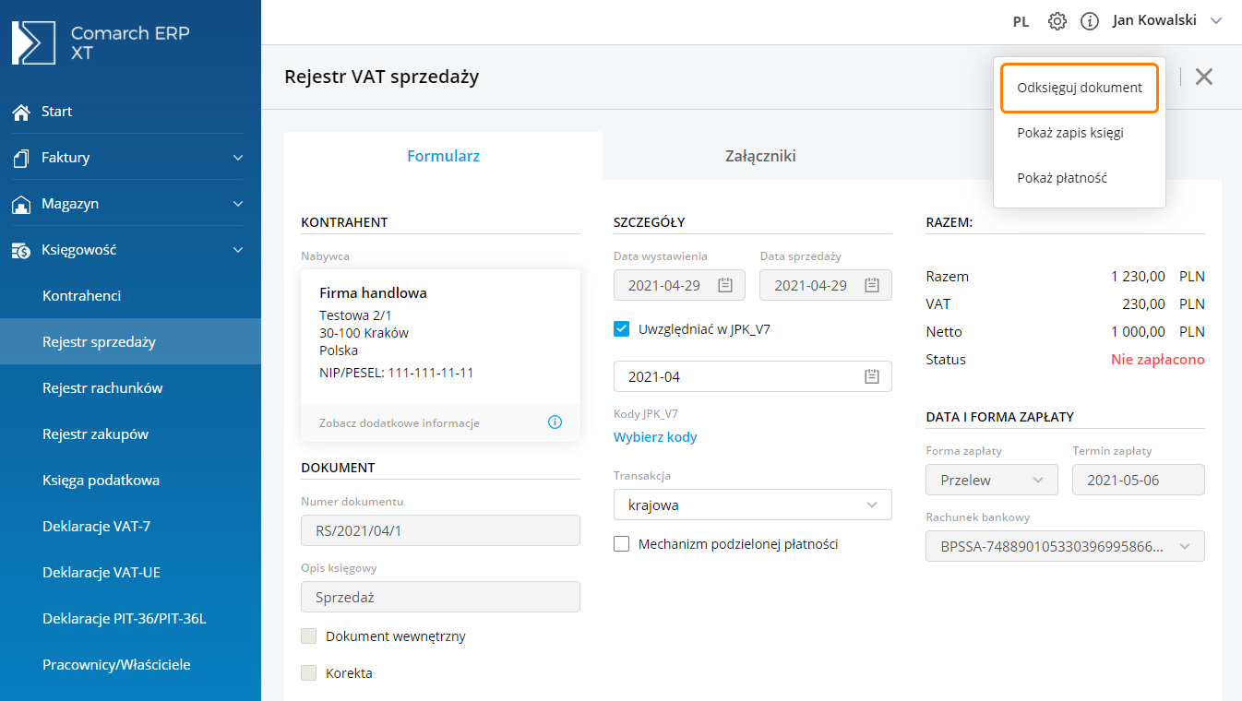The width and height of the screenshot is (1242, 701).
Task: Open calendar picker for 2021-04 period
Action: click(x=871, y=376)
